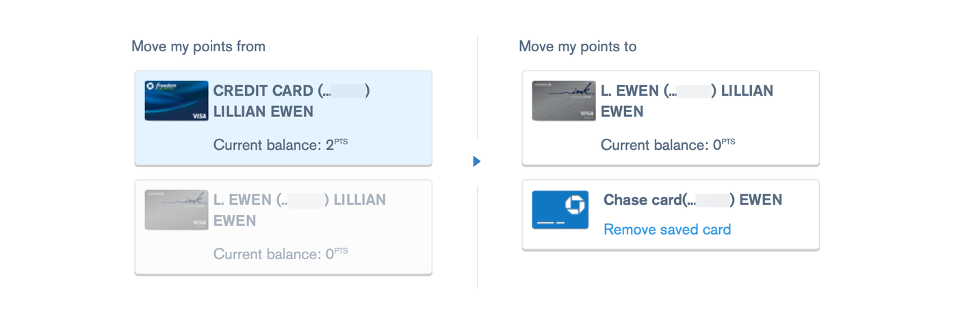Click the blue right-pointing arrow between columns
The height and width of the screenshot is (316, 958).
click(477, 161)
